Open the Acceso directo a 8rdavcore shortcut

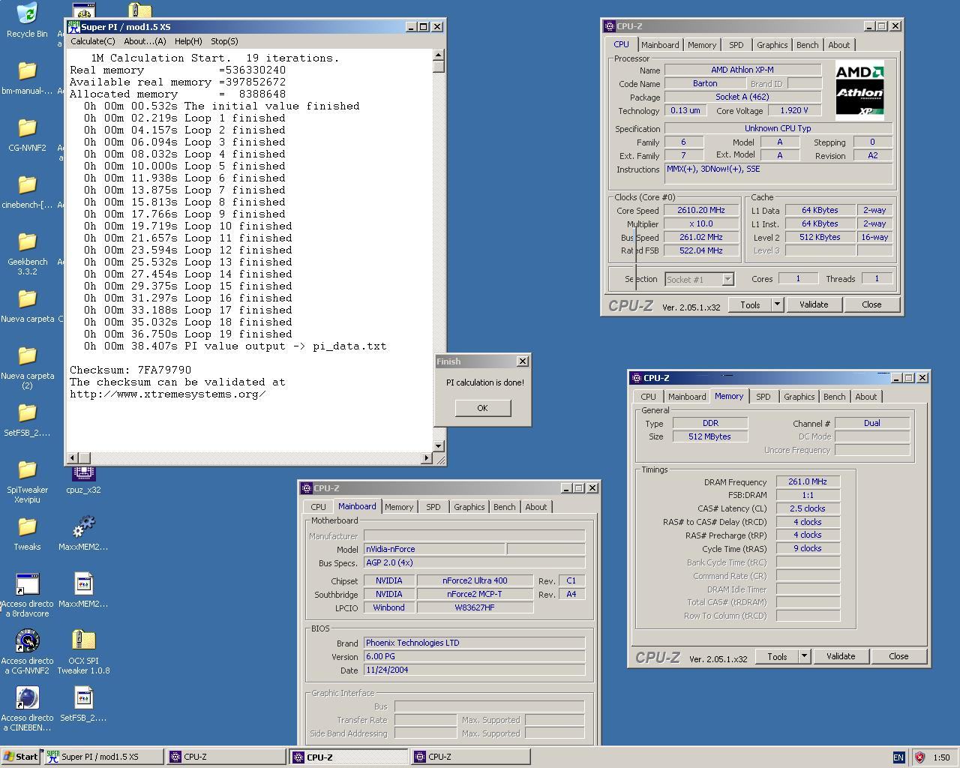27,584
